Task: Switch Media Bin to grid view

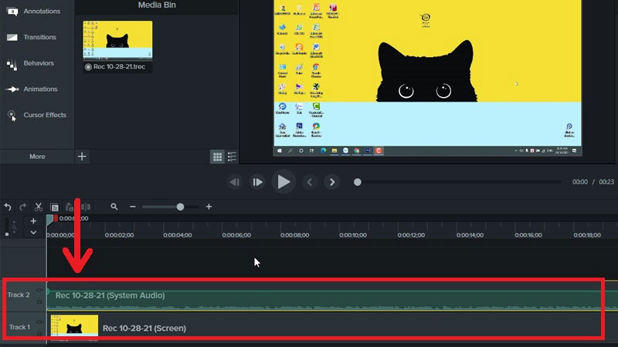Action: point(218,157)
